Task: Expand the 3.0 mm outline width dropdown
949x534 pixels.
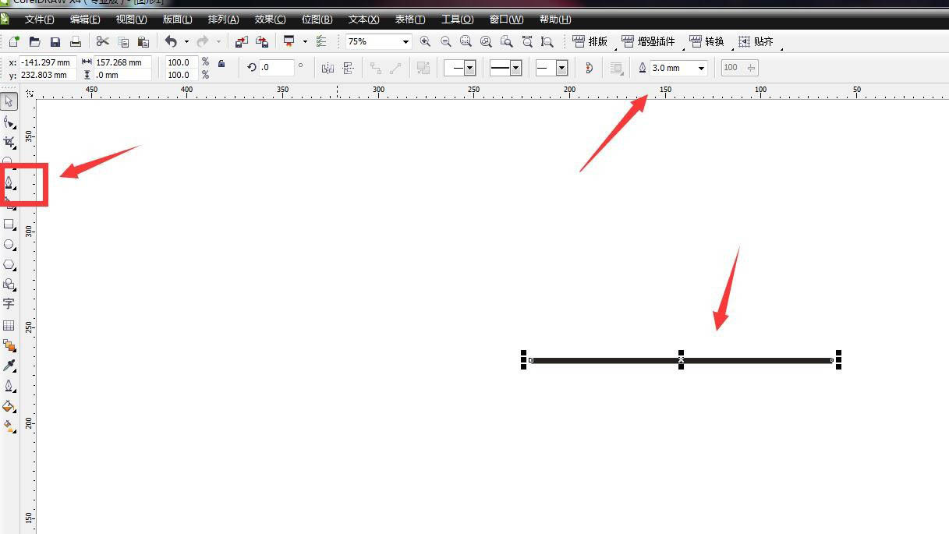Action: coord(701,68)
